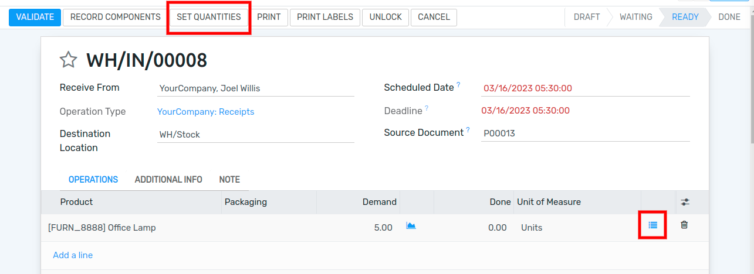The width and height of the screenshot is (754, 274).
Task: Click Record Components button
Action: point(116,17)
